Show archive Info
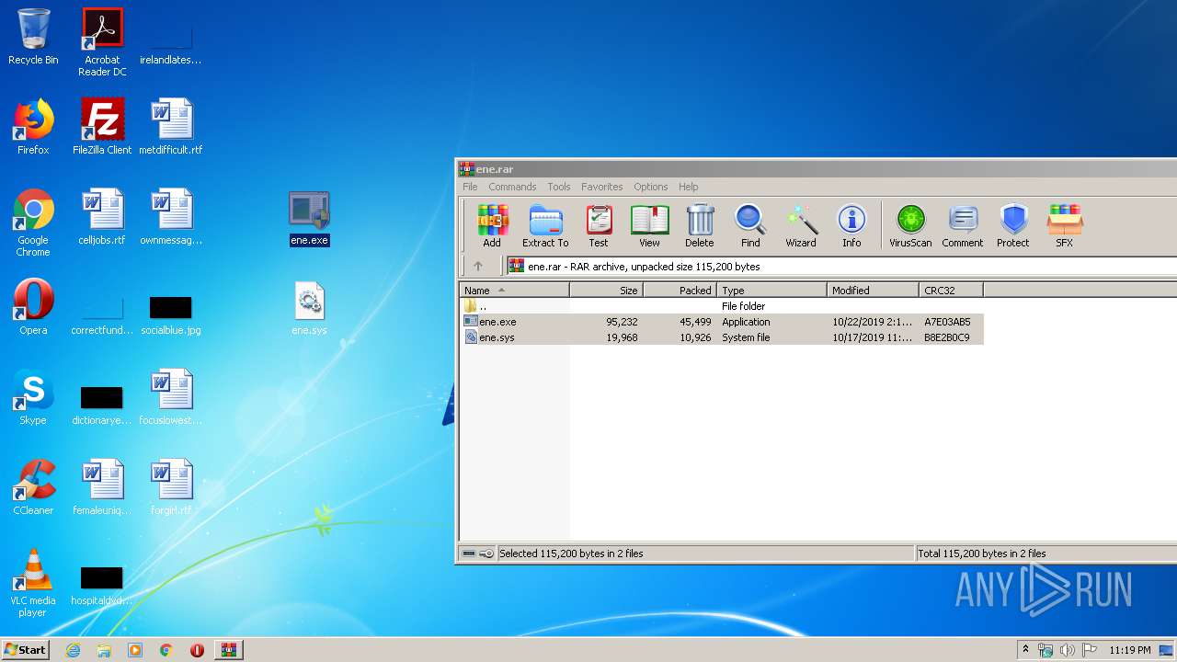The image size is (1177, 662). tap(851, 226)
